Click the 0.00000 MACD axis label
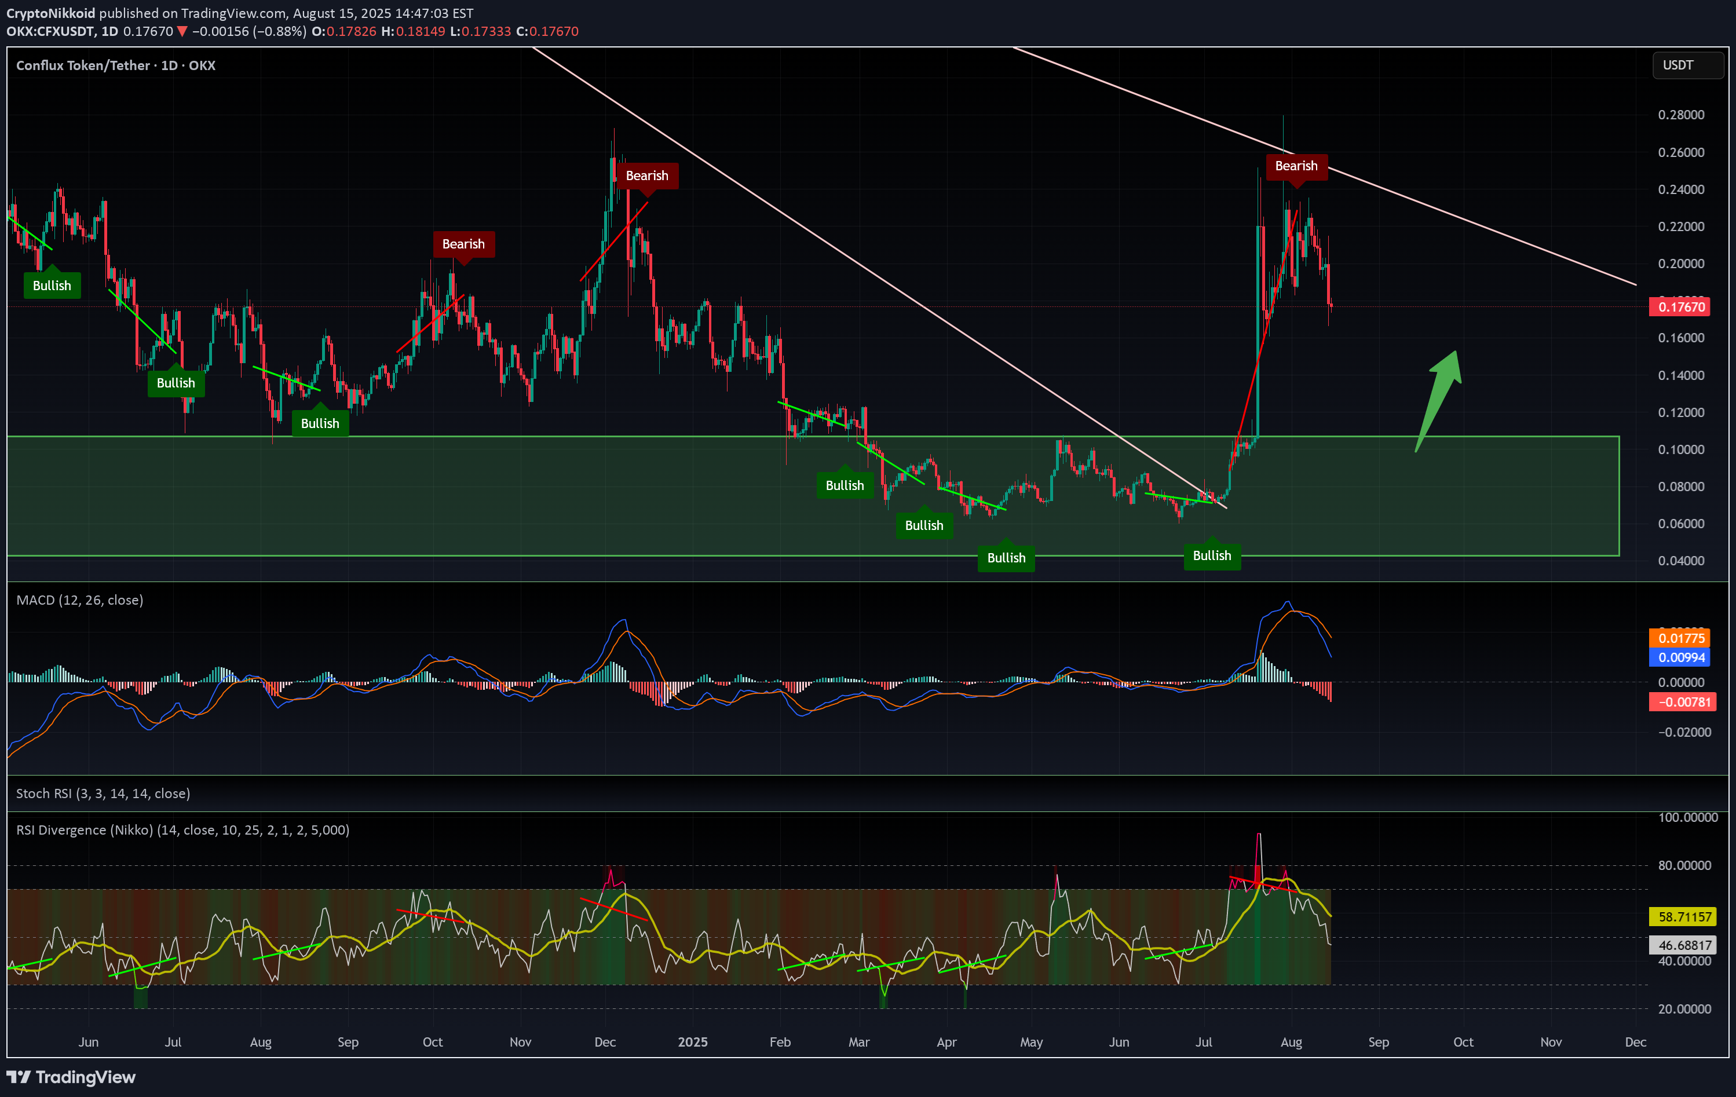This screenshot has height=1097, width=1736. click(1681, 682)
